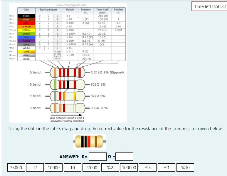Click the Time left countdown box

tap(209, 6)
